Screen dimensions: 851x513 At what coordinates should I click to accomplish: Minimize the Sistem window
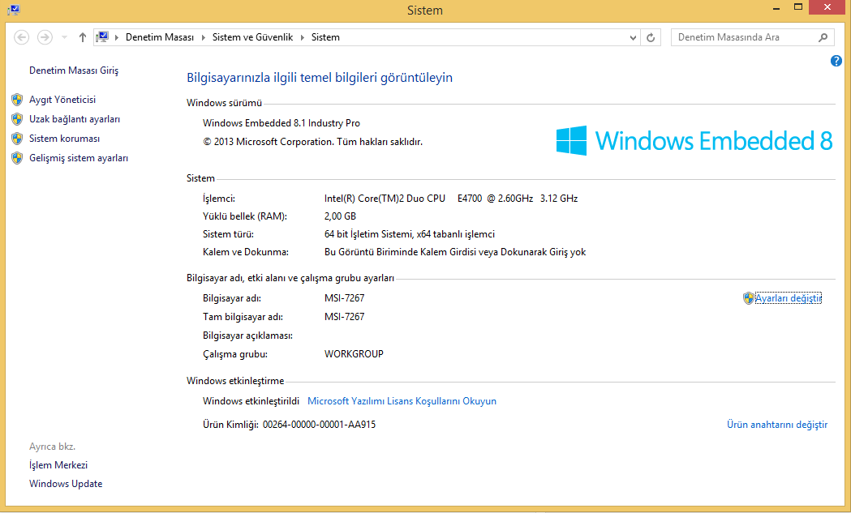776,8
